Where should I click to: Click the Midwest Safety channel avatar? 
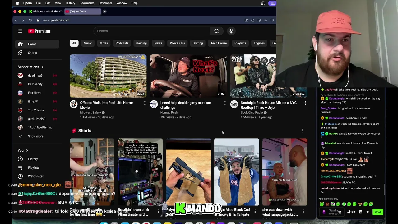pyautogui.click(x=74, y=104)
